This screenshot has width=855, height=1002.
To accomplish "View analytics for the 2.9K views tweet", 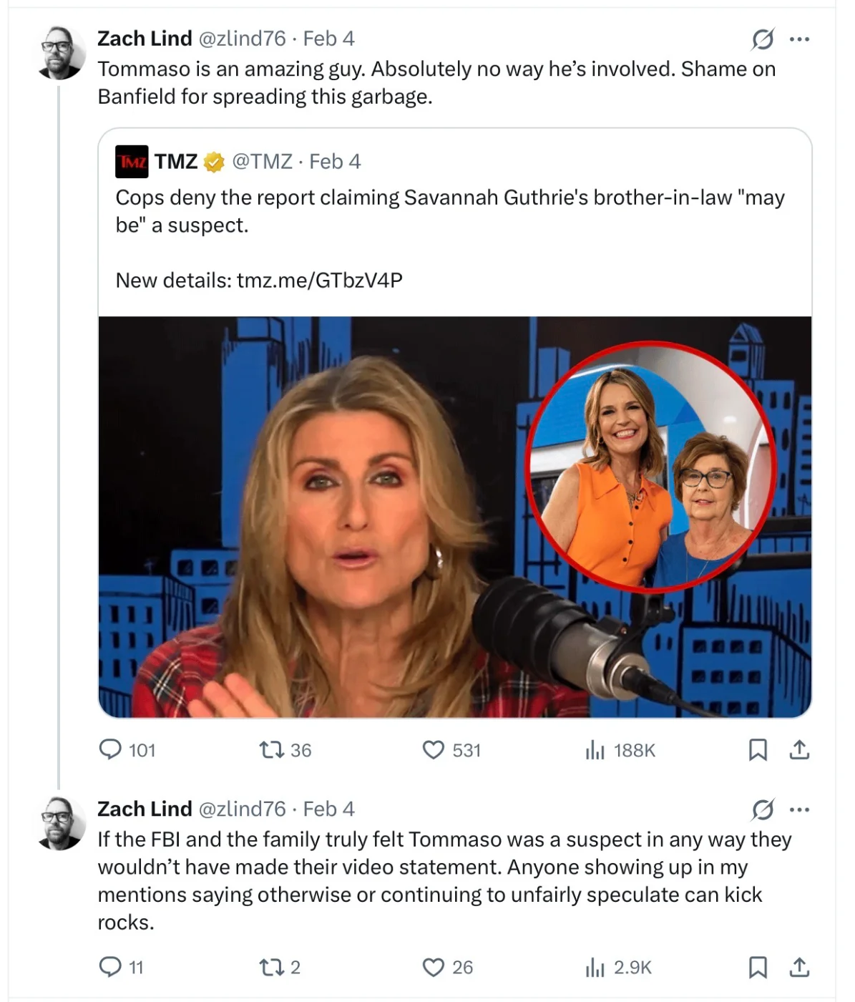I will tap(595, 967).
